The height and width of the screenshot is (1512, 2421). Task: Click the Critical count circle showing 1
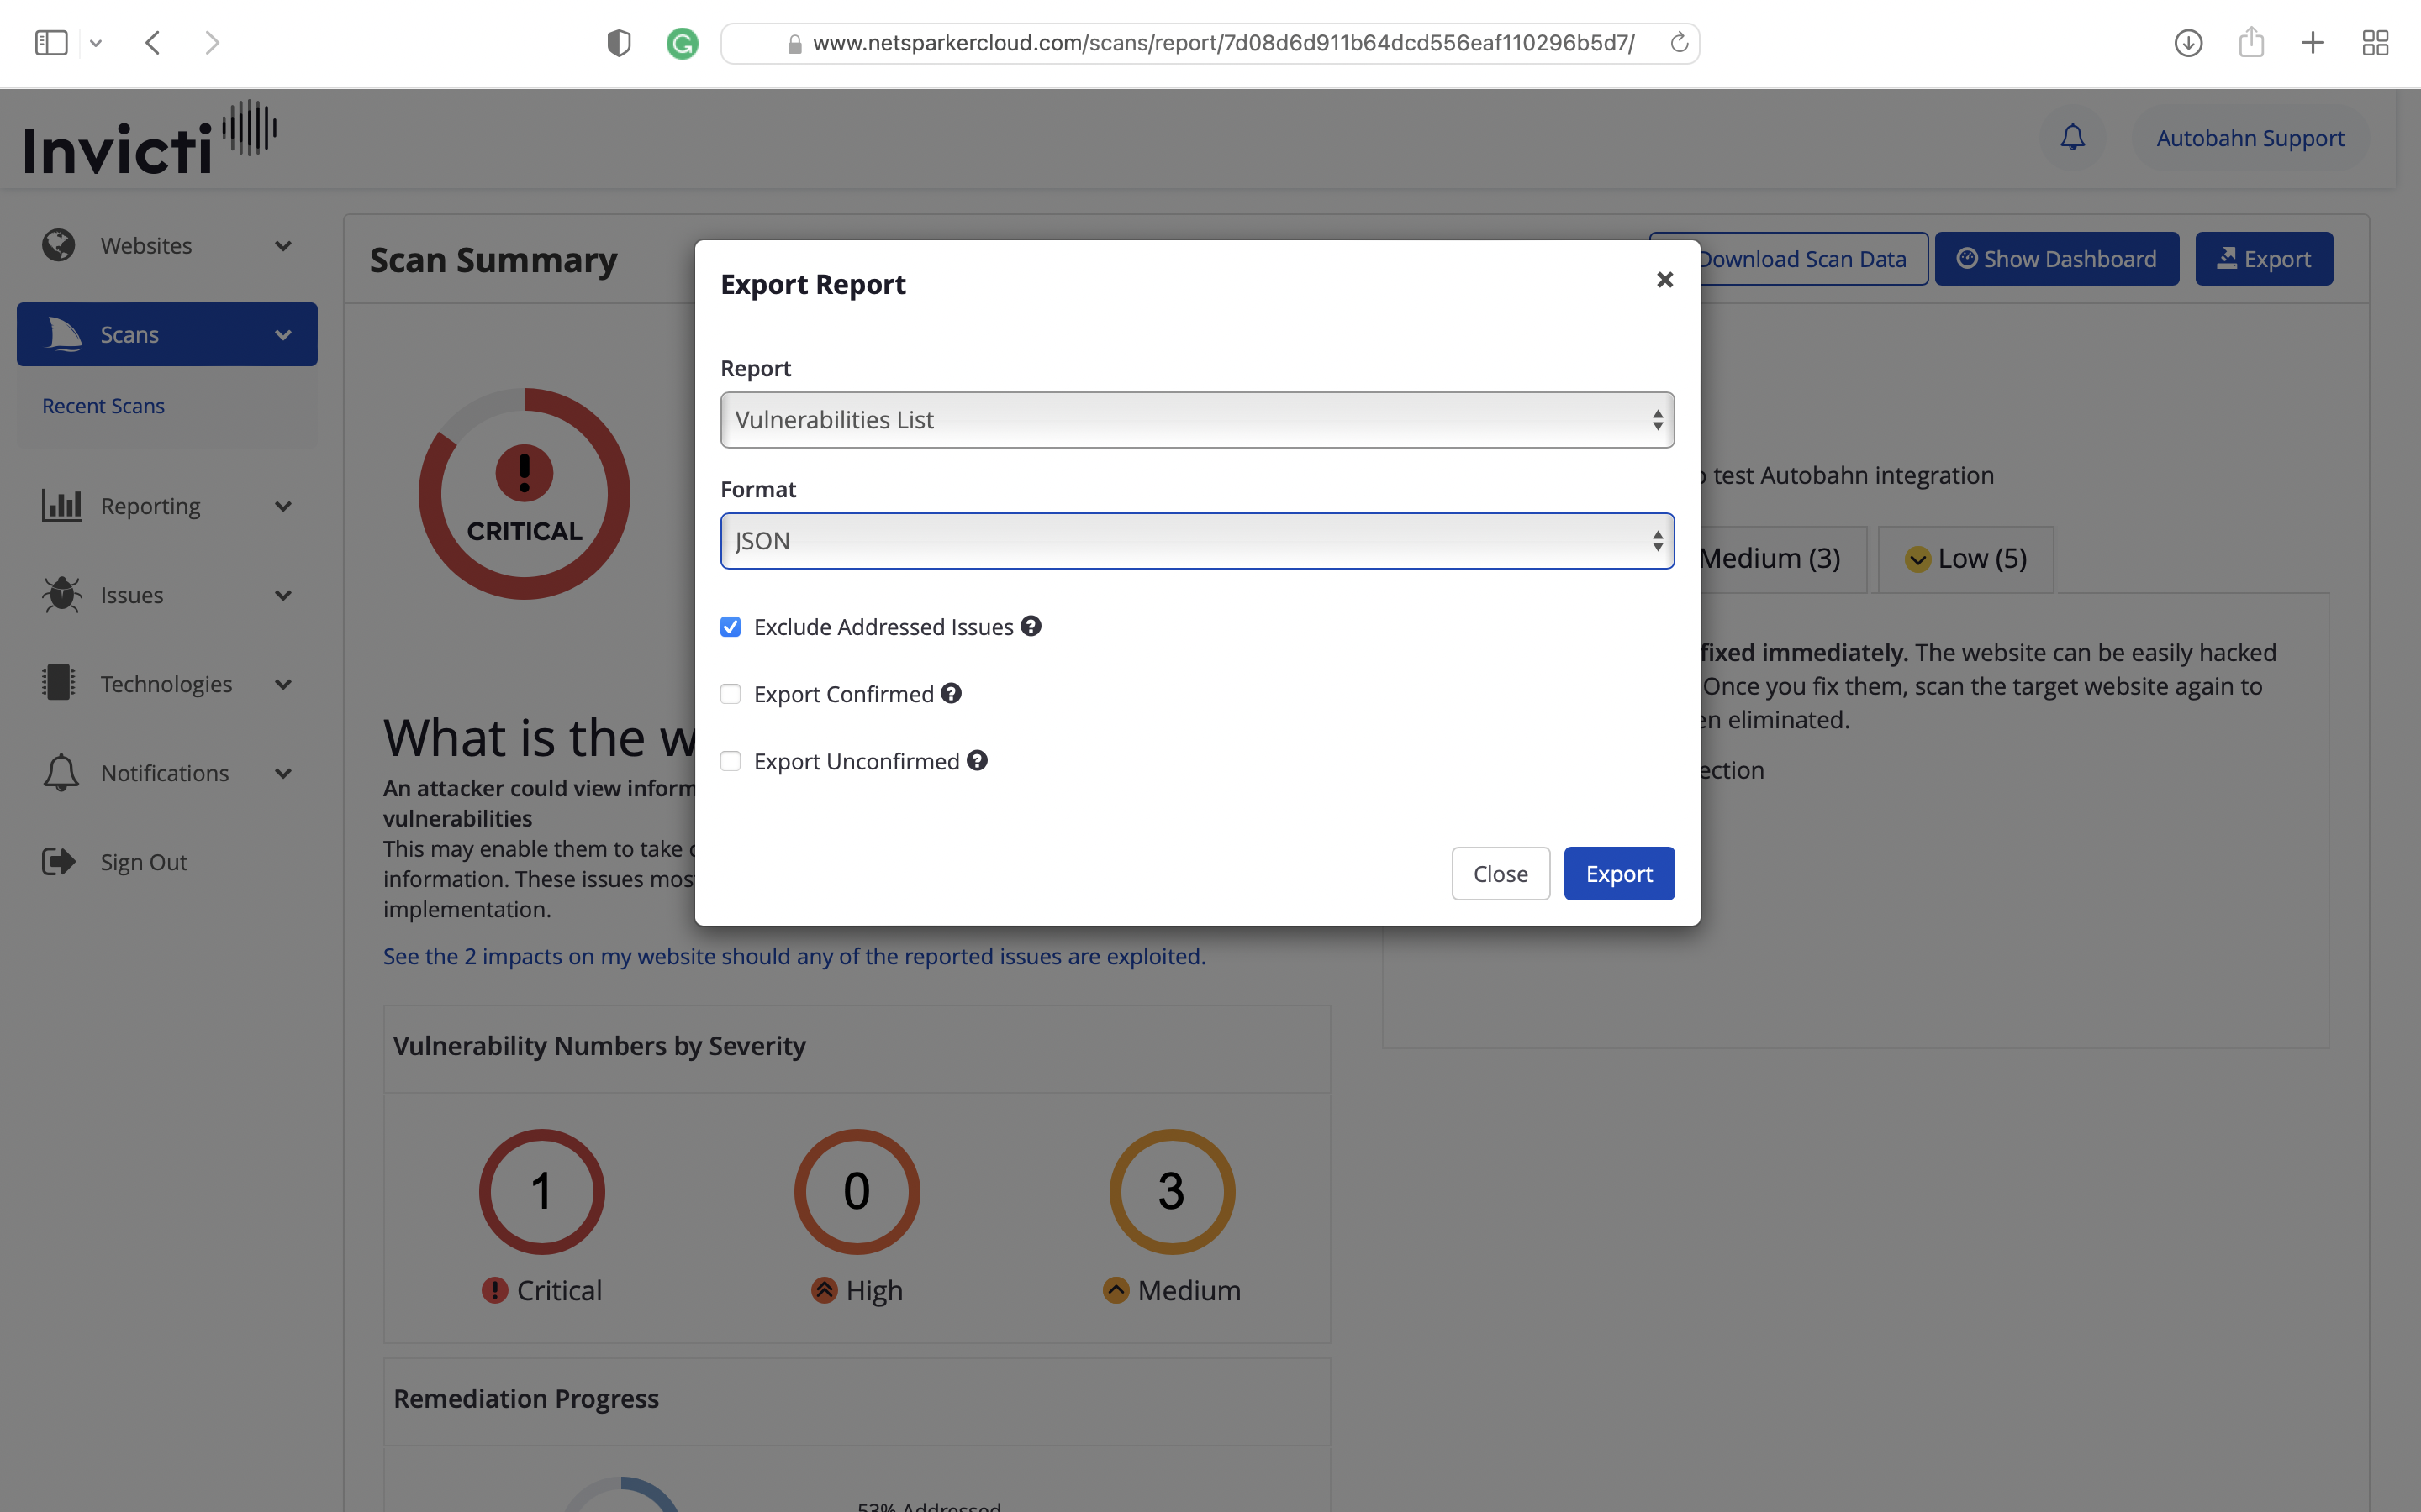tap(541, 1192)
